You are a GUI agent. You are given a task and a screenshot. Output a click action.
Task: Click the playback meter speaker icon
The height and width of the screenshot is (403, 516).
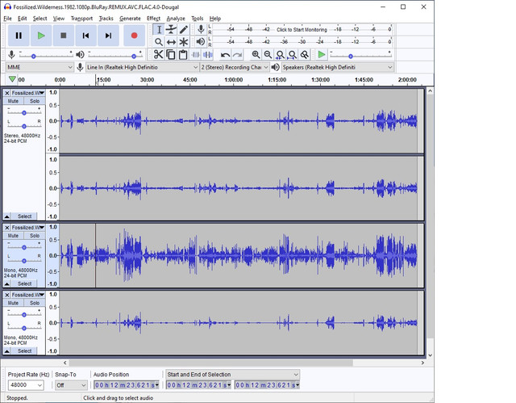coord(201,41)
